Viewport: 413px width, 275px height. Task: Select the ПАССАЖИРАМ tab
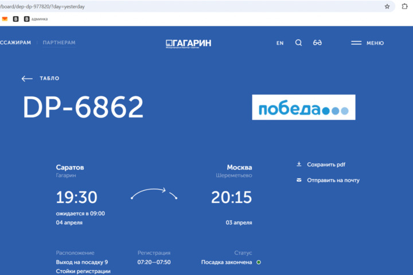click(x=15, y=43)
